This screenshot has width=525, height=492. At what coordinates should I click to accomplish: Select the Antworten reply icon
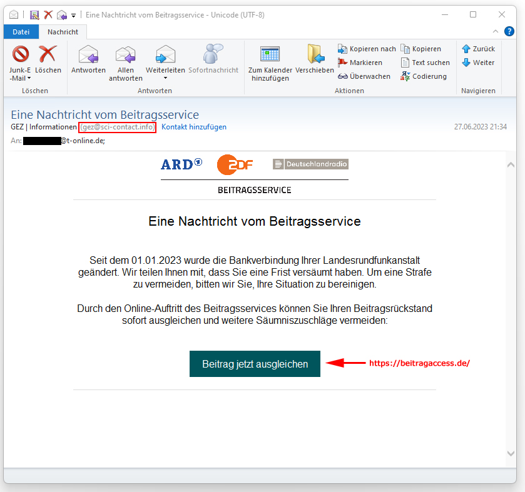[x=88, y=55]
